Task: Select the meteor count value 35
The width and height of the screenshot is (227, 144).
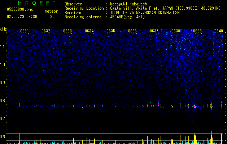Action: [x=52, y=17]
